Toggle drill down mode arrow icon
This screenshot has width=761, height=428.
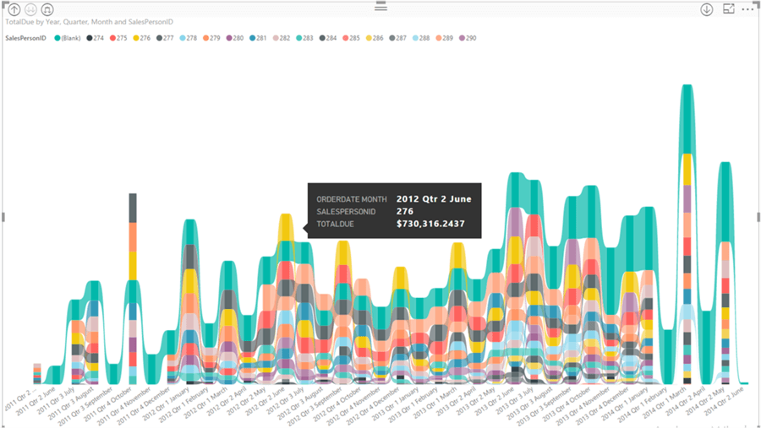pyautogui.click(x=707, y=9)
